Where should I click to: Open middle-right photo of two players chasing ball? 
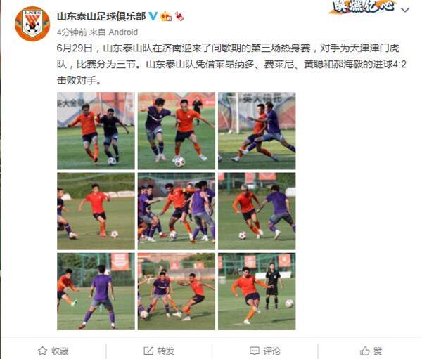click(257, 211)
